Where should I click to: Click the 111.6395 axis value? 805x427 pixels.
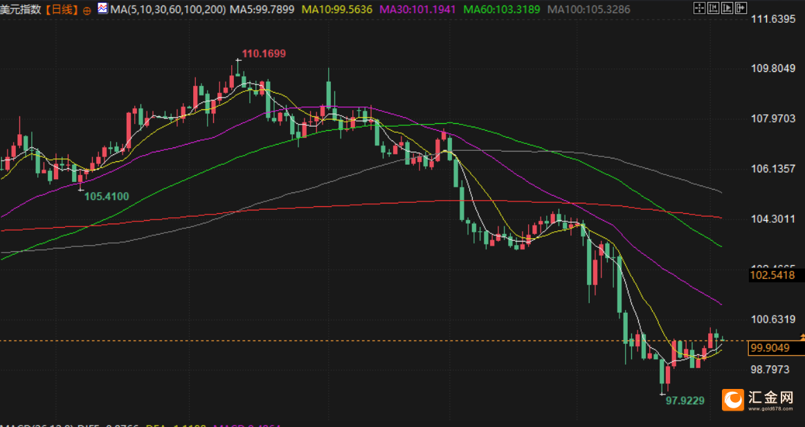(773, 19)
